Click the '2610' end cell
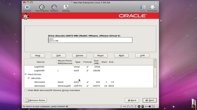The height and width of the screenshot is (110, 197). pyautogui.click(x=111, y=86)
